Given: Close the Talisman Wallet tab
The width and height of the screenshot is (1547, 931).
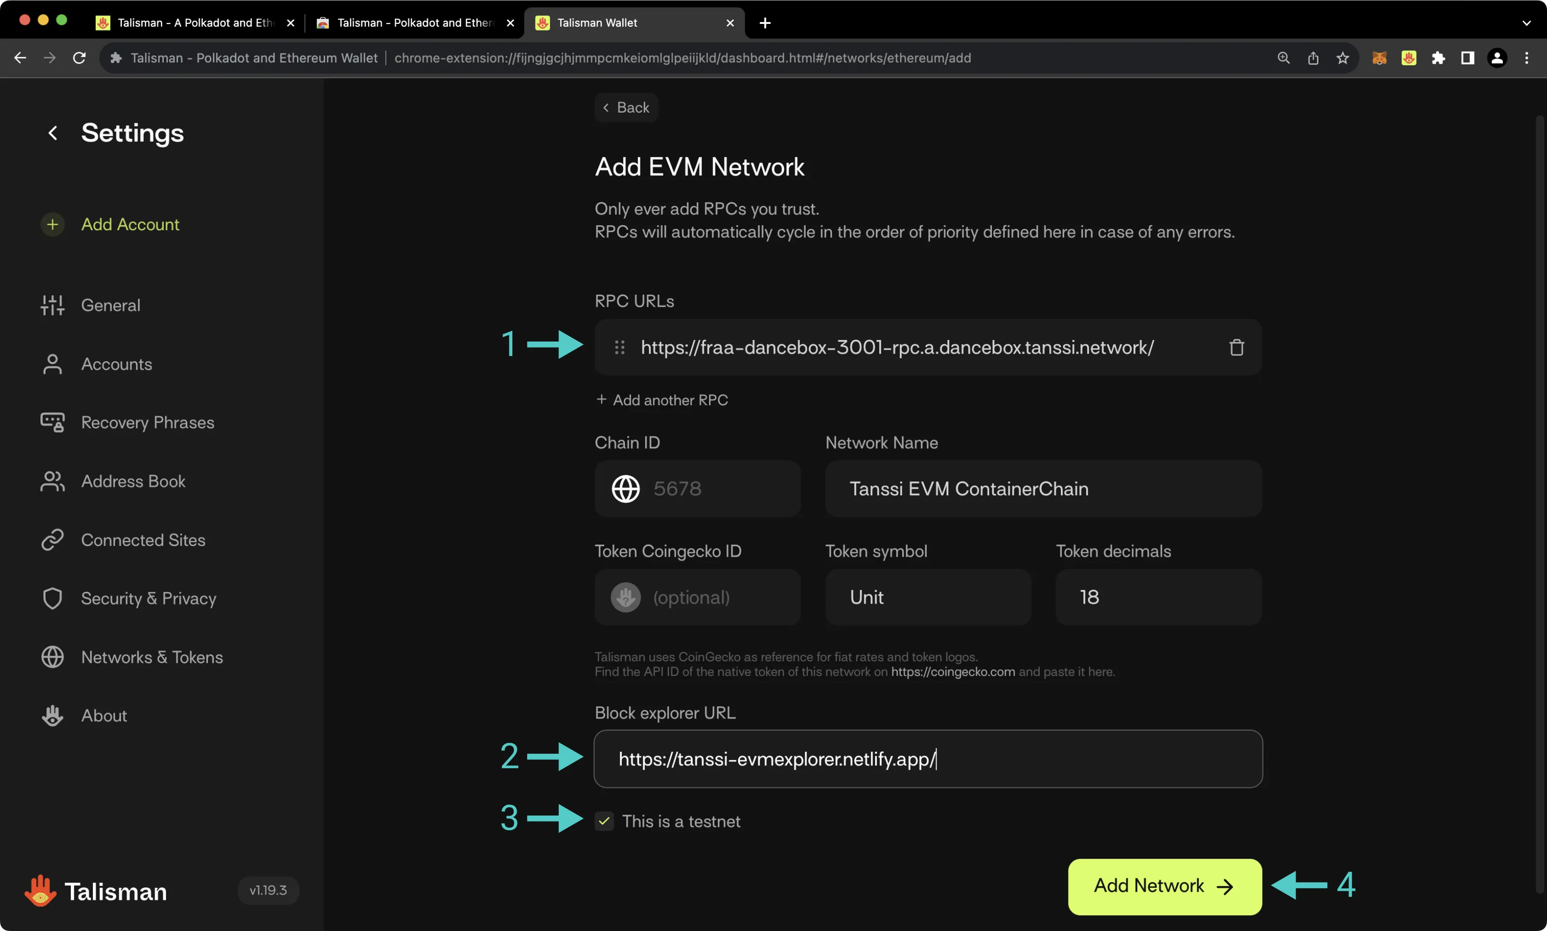Looking at the screenshot, I should click(730, 23).
